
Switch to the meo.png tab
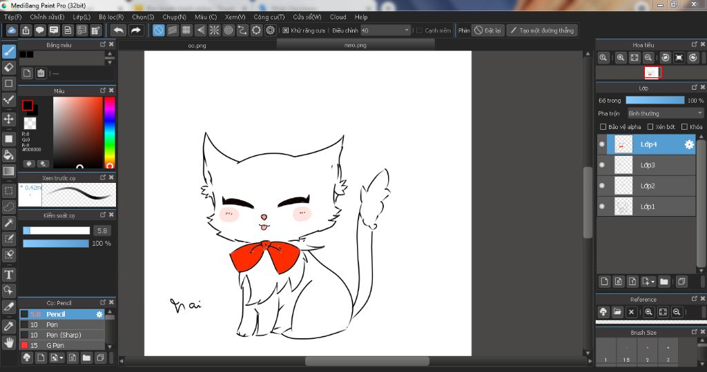pos(356,45)
